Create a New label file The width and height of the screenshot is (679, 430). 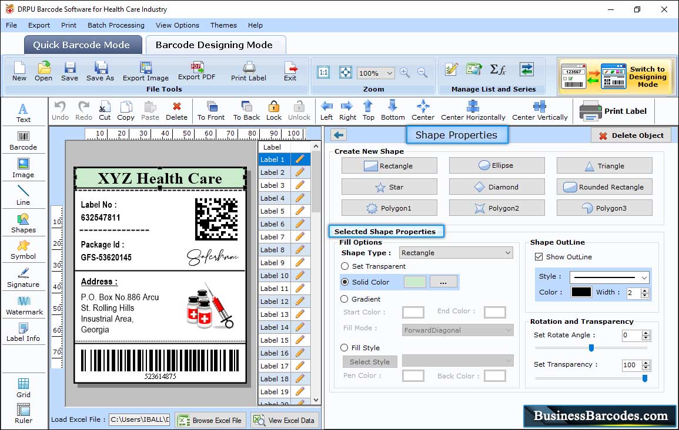pos(19,72)
